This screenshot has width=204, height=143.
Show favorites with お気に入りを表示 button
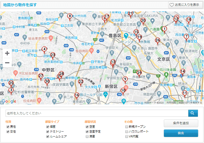click(186, 5)
